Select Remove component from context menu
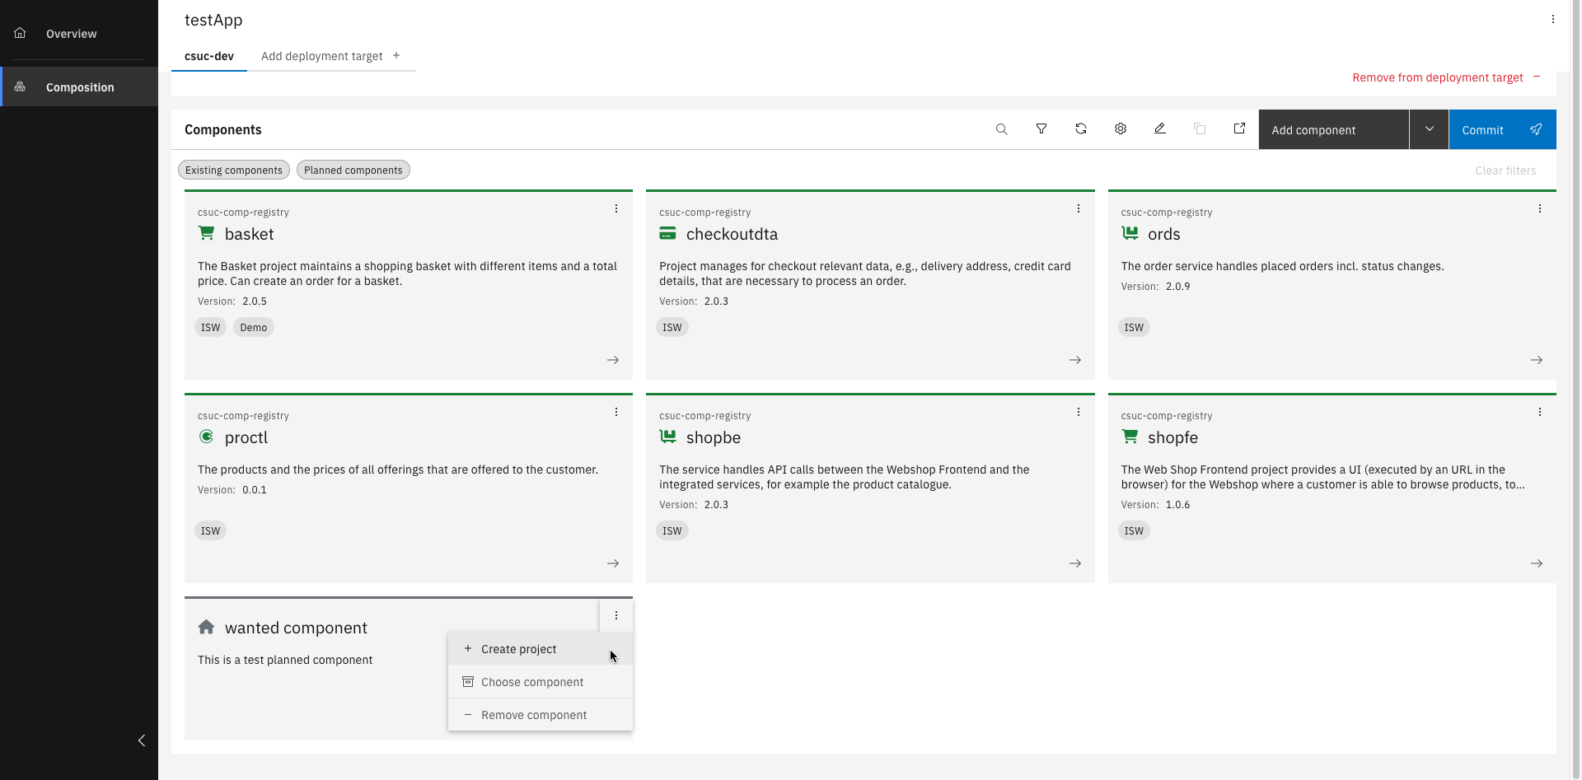1582x780 pixels. click(x=533, y=715)
